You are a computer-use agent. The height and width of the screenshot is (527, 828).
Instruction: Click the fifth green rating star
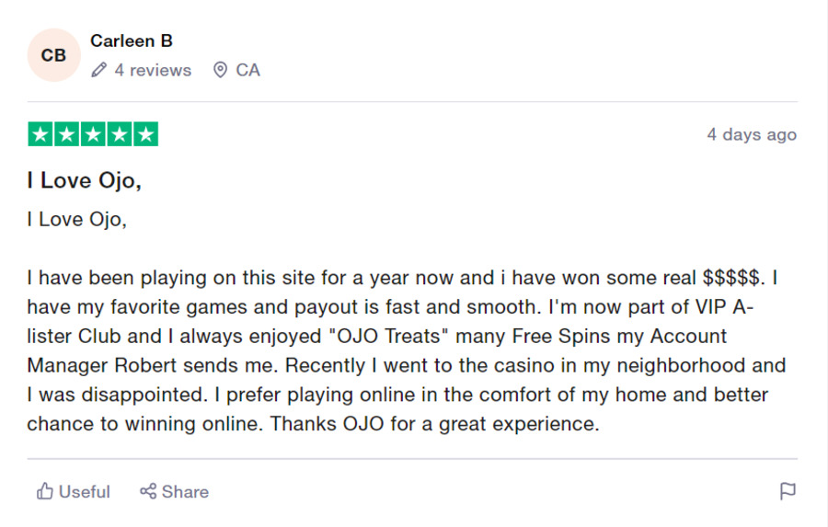coord(145,134)
